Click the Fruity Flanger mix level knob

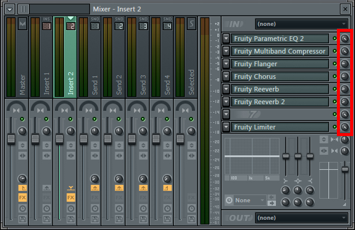(345, 64)
